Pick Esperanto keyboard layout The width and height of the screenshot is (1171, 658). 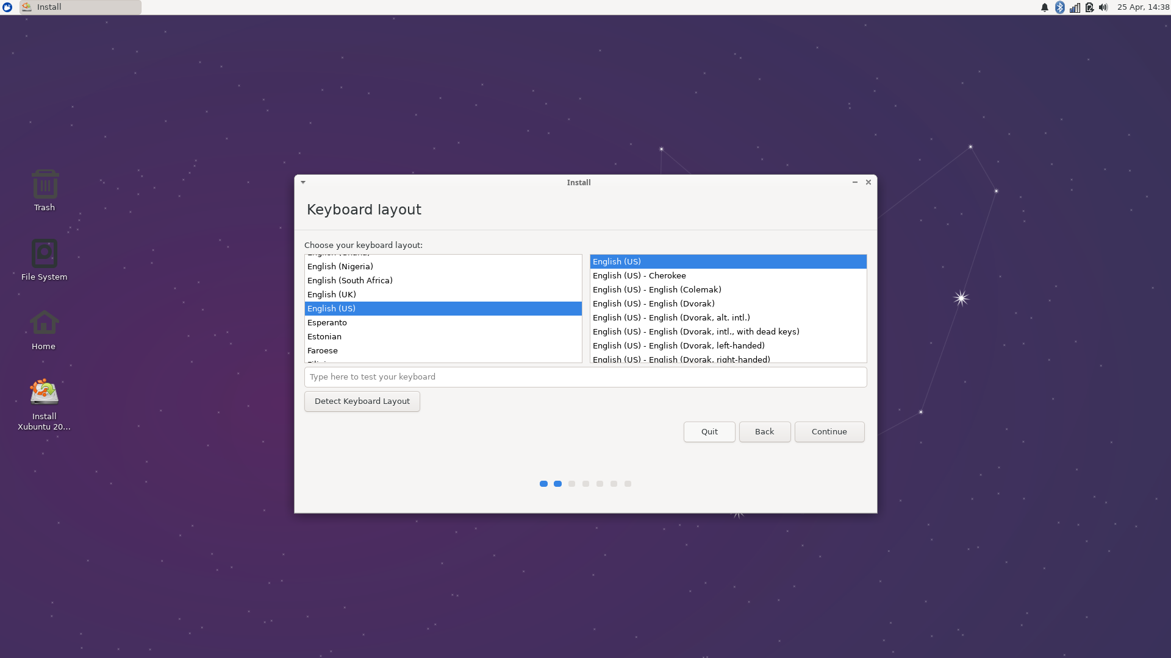[443, 322]
